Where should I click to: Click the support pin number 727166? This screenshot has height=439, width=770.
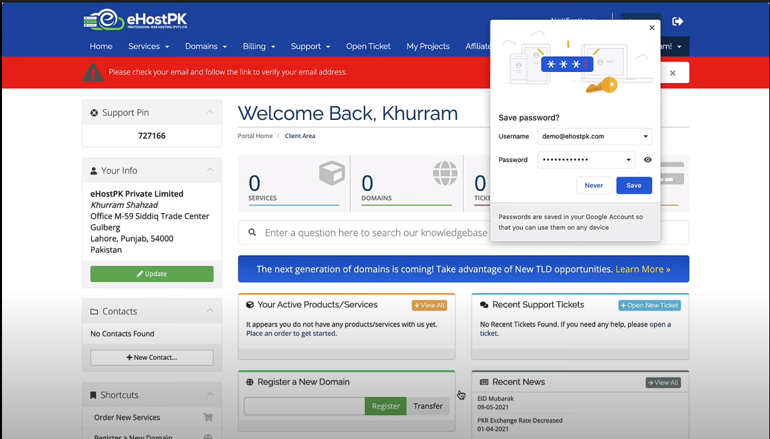point(152,135)
